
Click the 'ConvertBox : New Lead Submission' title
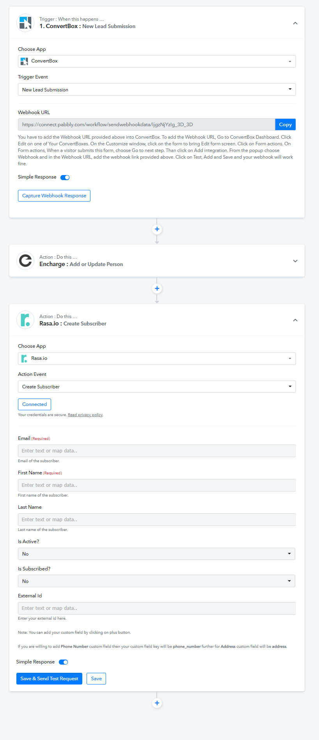click(x=87, y=26)
